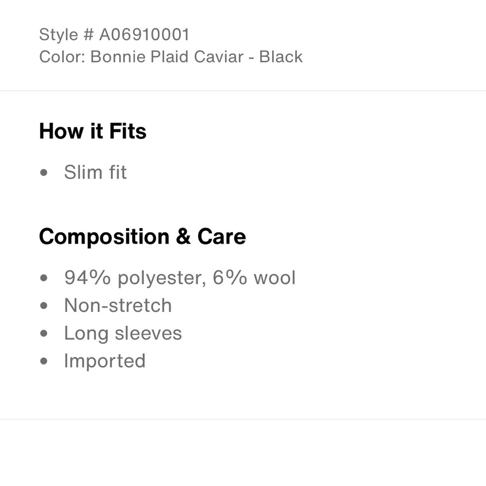Click the Composition & Care heading
Image resolution: width=486 pixels, height=486 pixels.
point(142,237)
